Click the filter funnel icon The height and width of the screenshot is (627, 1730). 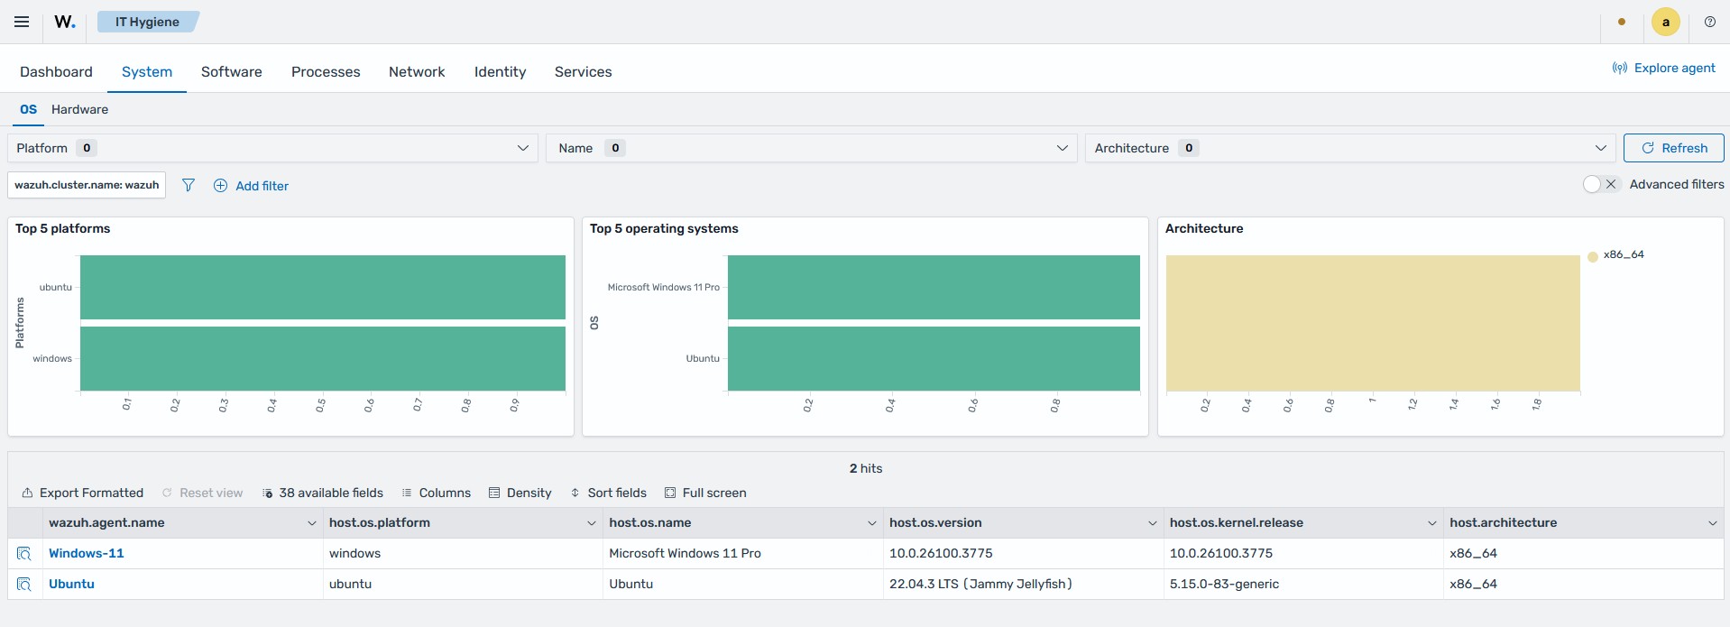189,185
